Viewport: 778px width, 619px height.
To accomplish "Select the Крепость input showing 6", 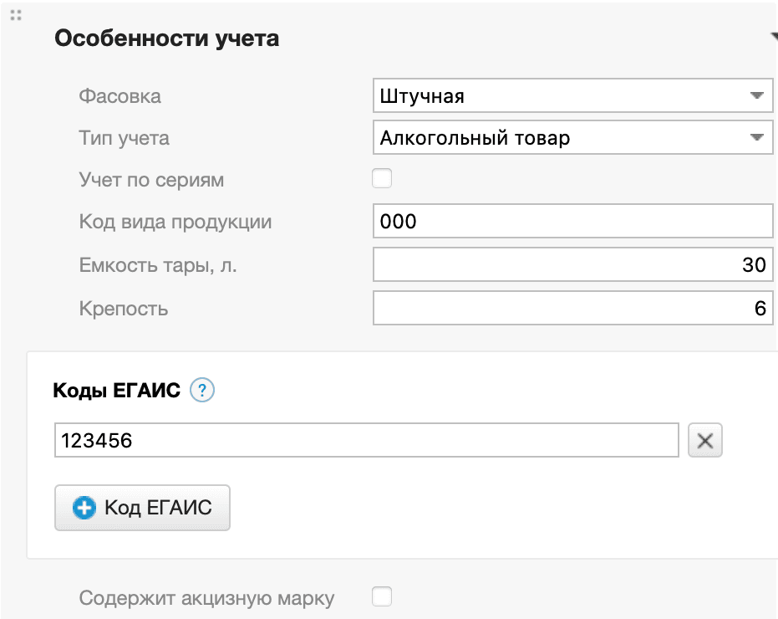I will [x=572, y=307].
